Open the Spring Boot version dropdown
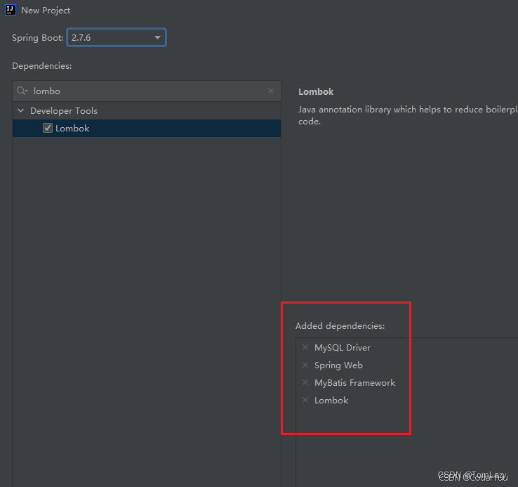 117,38
